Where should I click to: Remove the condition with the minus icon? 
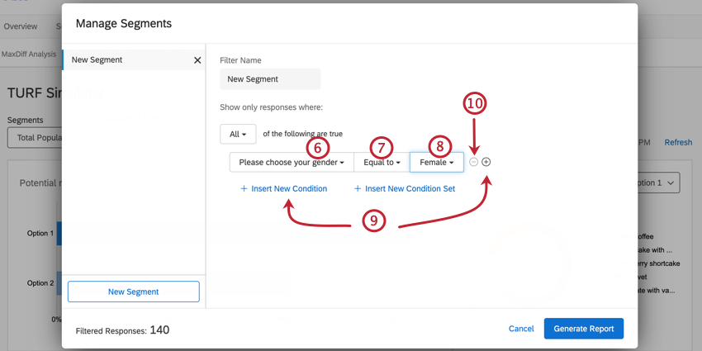pos(473,162)
